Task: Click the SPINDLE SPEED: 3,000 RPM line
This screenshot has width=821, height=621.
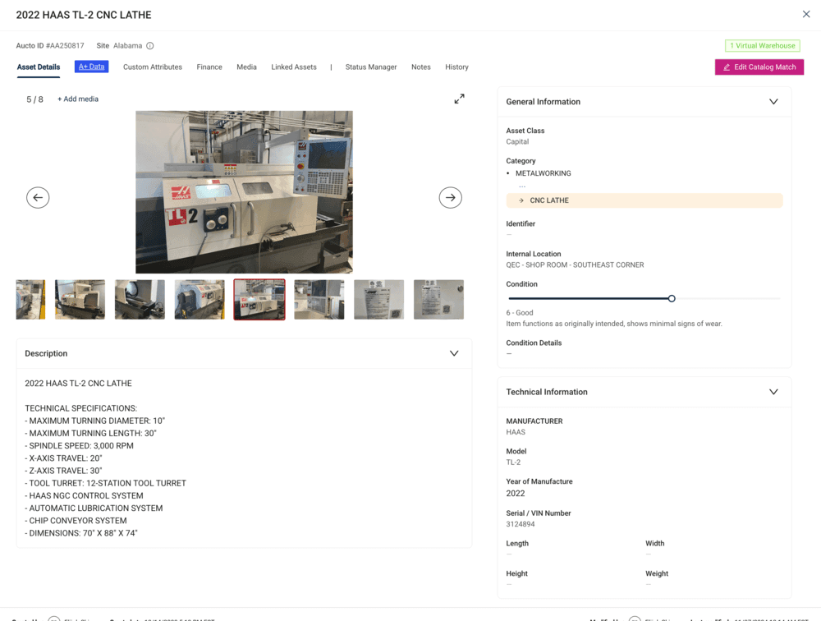Action: 79,446
